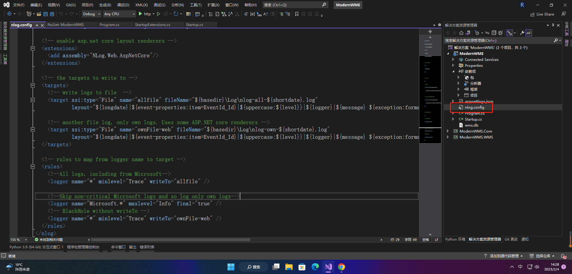Collapse the 依赖项 dependencies node
The width and height of the screenshot is (572, 274).
[x=453, y=71]
